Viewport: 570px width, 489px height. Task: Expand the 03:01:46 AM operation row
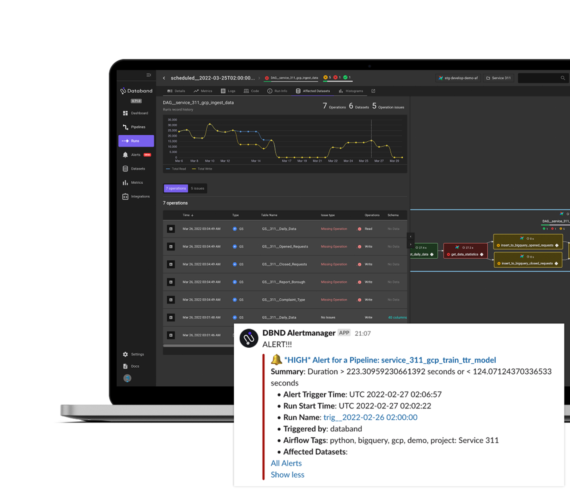tap(171, 335)
